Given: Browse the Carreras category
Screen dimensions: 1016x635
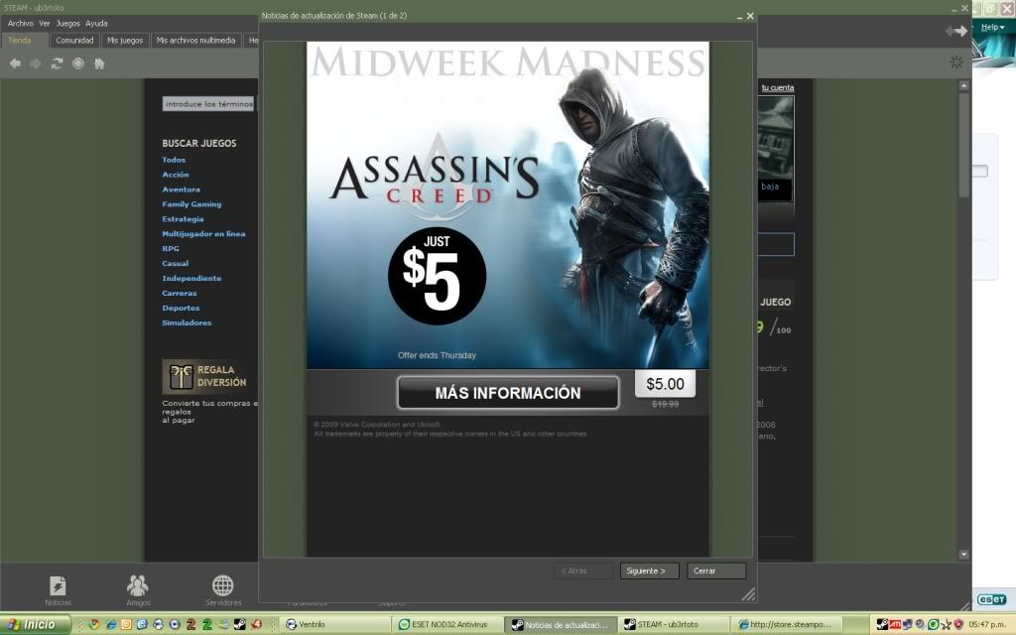Looking at the screenshot, I should tap(180, 294).
